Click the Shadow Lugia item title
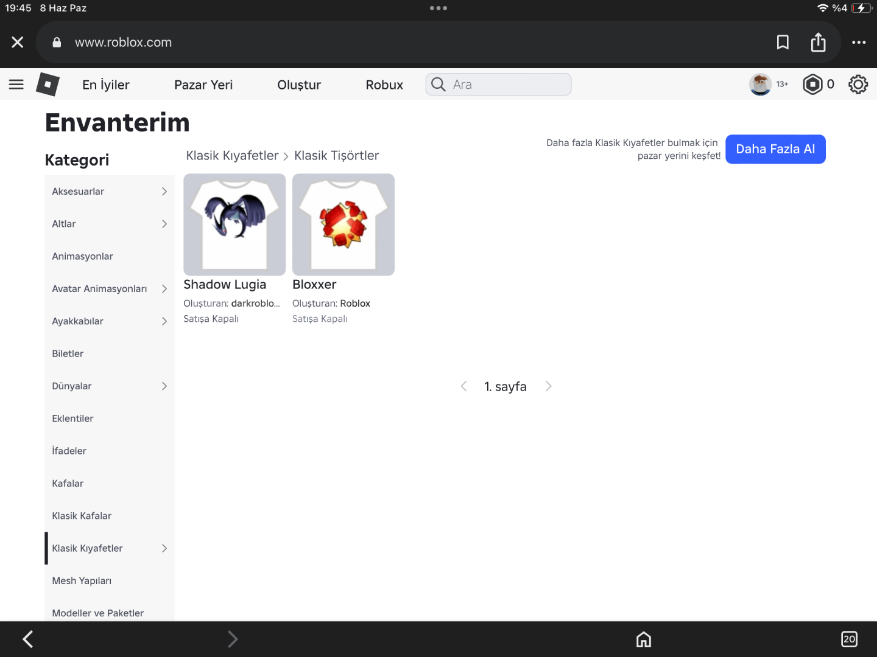 coord(225,285)
